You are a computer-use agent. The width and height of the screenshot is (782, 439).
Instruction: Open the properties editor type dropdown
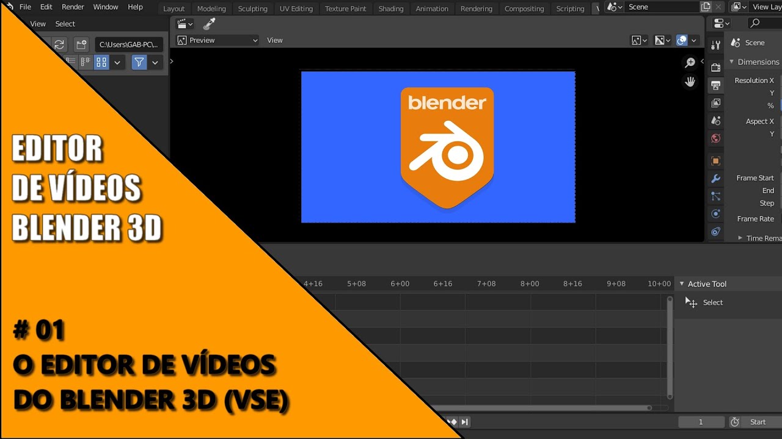[x=722, y=23]
